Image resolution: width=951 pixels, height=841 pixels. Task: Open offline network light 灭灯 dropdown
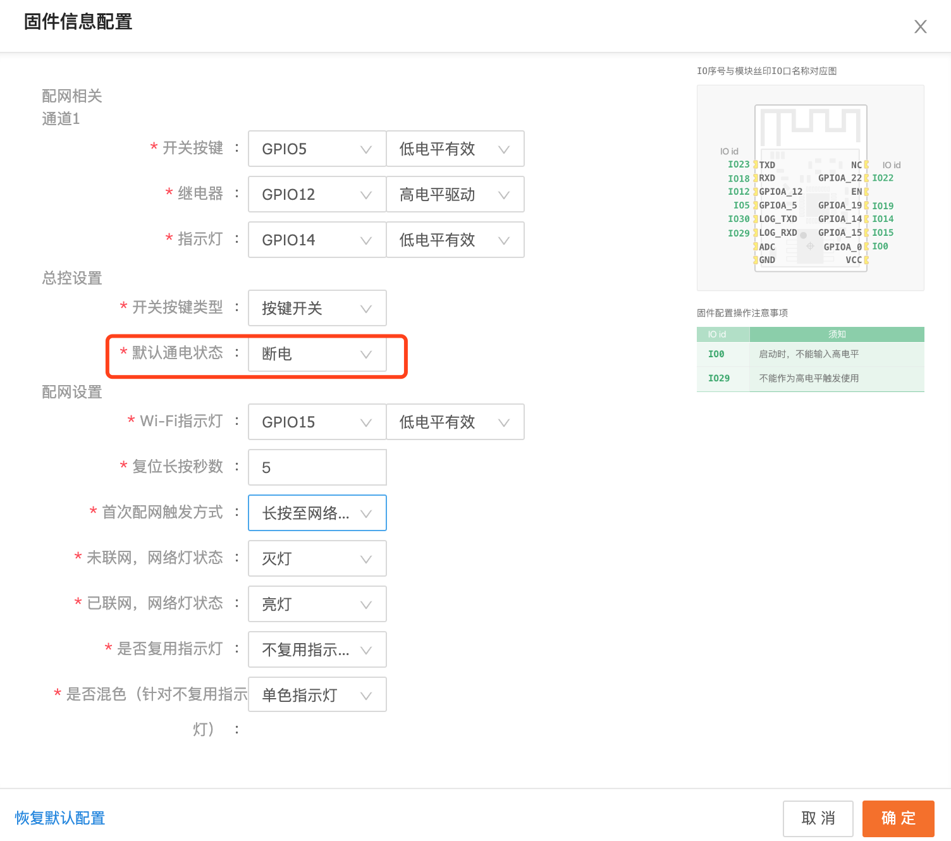(317, 559)
